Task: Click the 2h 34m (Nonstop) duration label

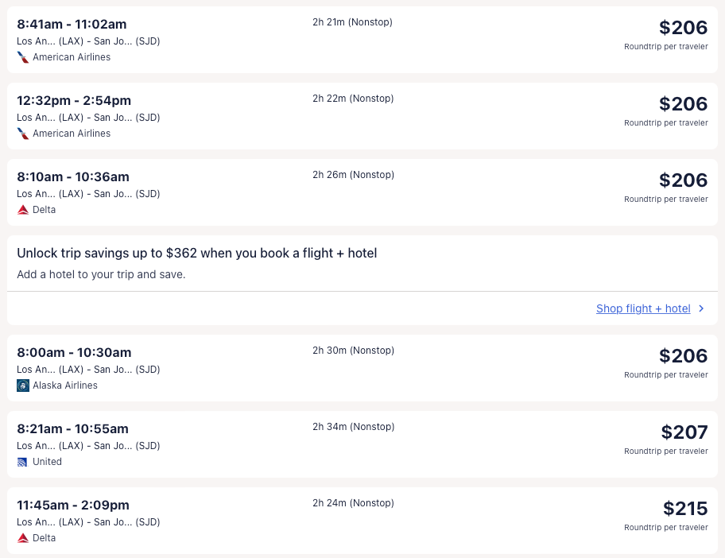Action: (x=353, y=427)
